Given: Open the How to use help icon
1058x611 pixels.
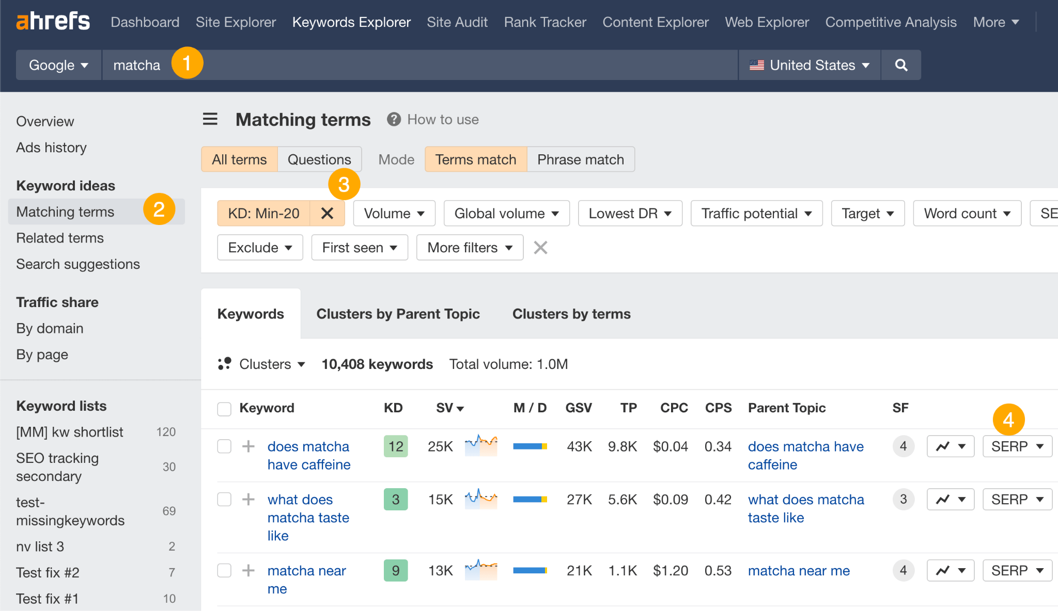Looking at the screenshot, I should 394,119.
